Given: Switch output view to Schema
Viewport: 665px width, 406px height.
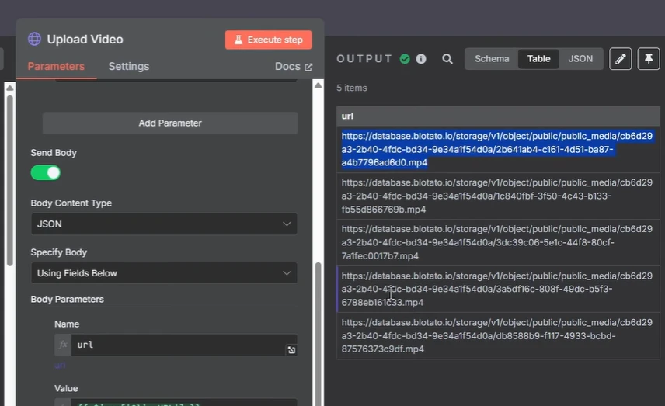Looking at the screenshot, I should pyautogui.click(x=492, y=59).
